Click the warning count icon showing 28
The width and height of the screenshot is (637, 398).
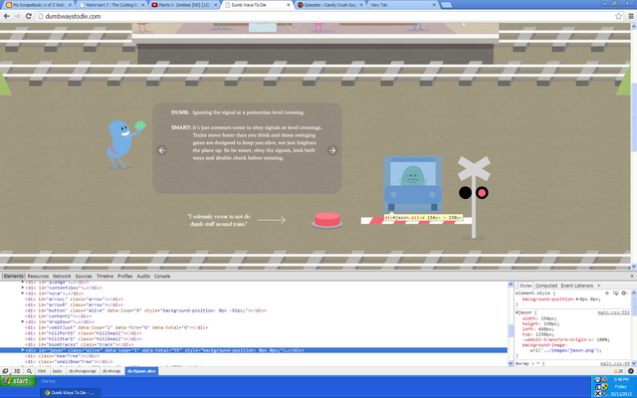pyautogui.click(x=618, y=371)
